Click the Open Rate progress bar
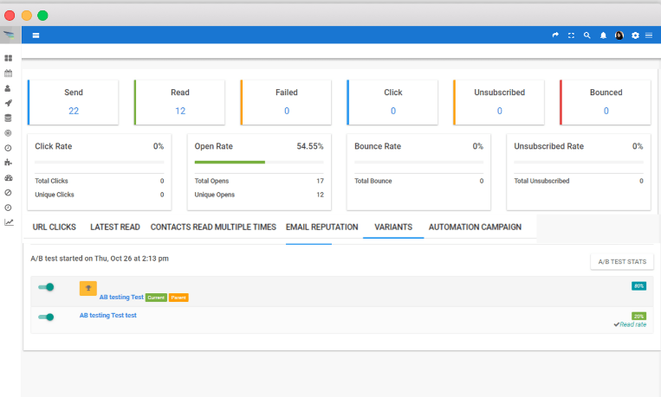Viewport: 661px width, 397px height. point(258,162)
